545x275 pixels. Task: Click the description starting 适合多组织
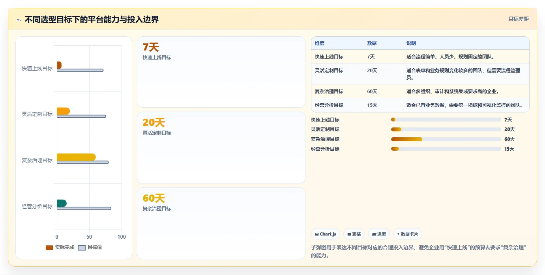point(453,91)
